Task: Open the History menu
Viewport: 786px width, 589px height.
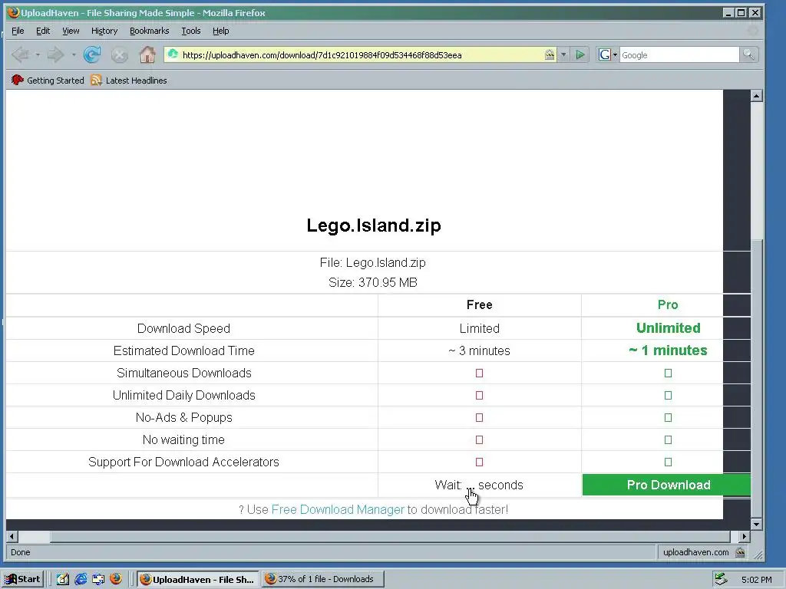Action: point(104,31)
